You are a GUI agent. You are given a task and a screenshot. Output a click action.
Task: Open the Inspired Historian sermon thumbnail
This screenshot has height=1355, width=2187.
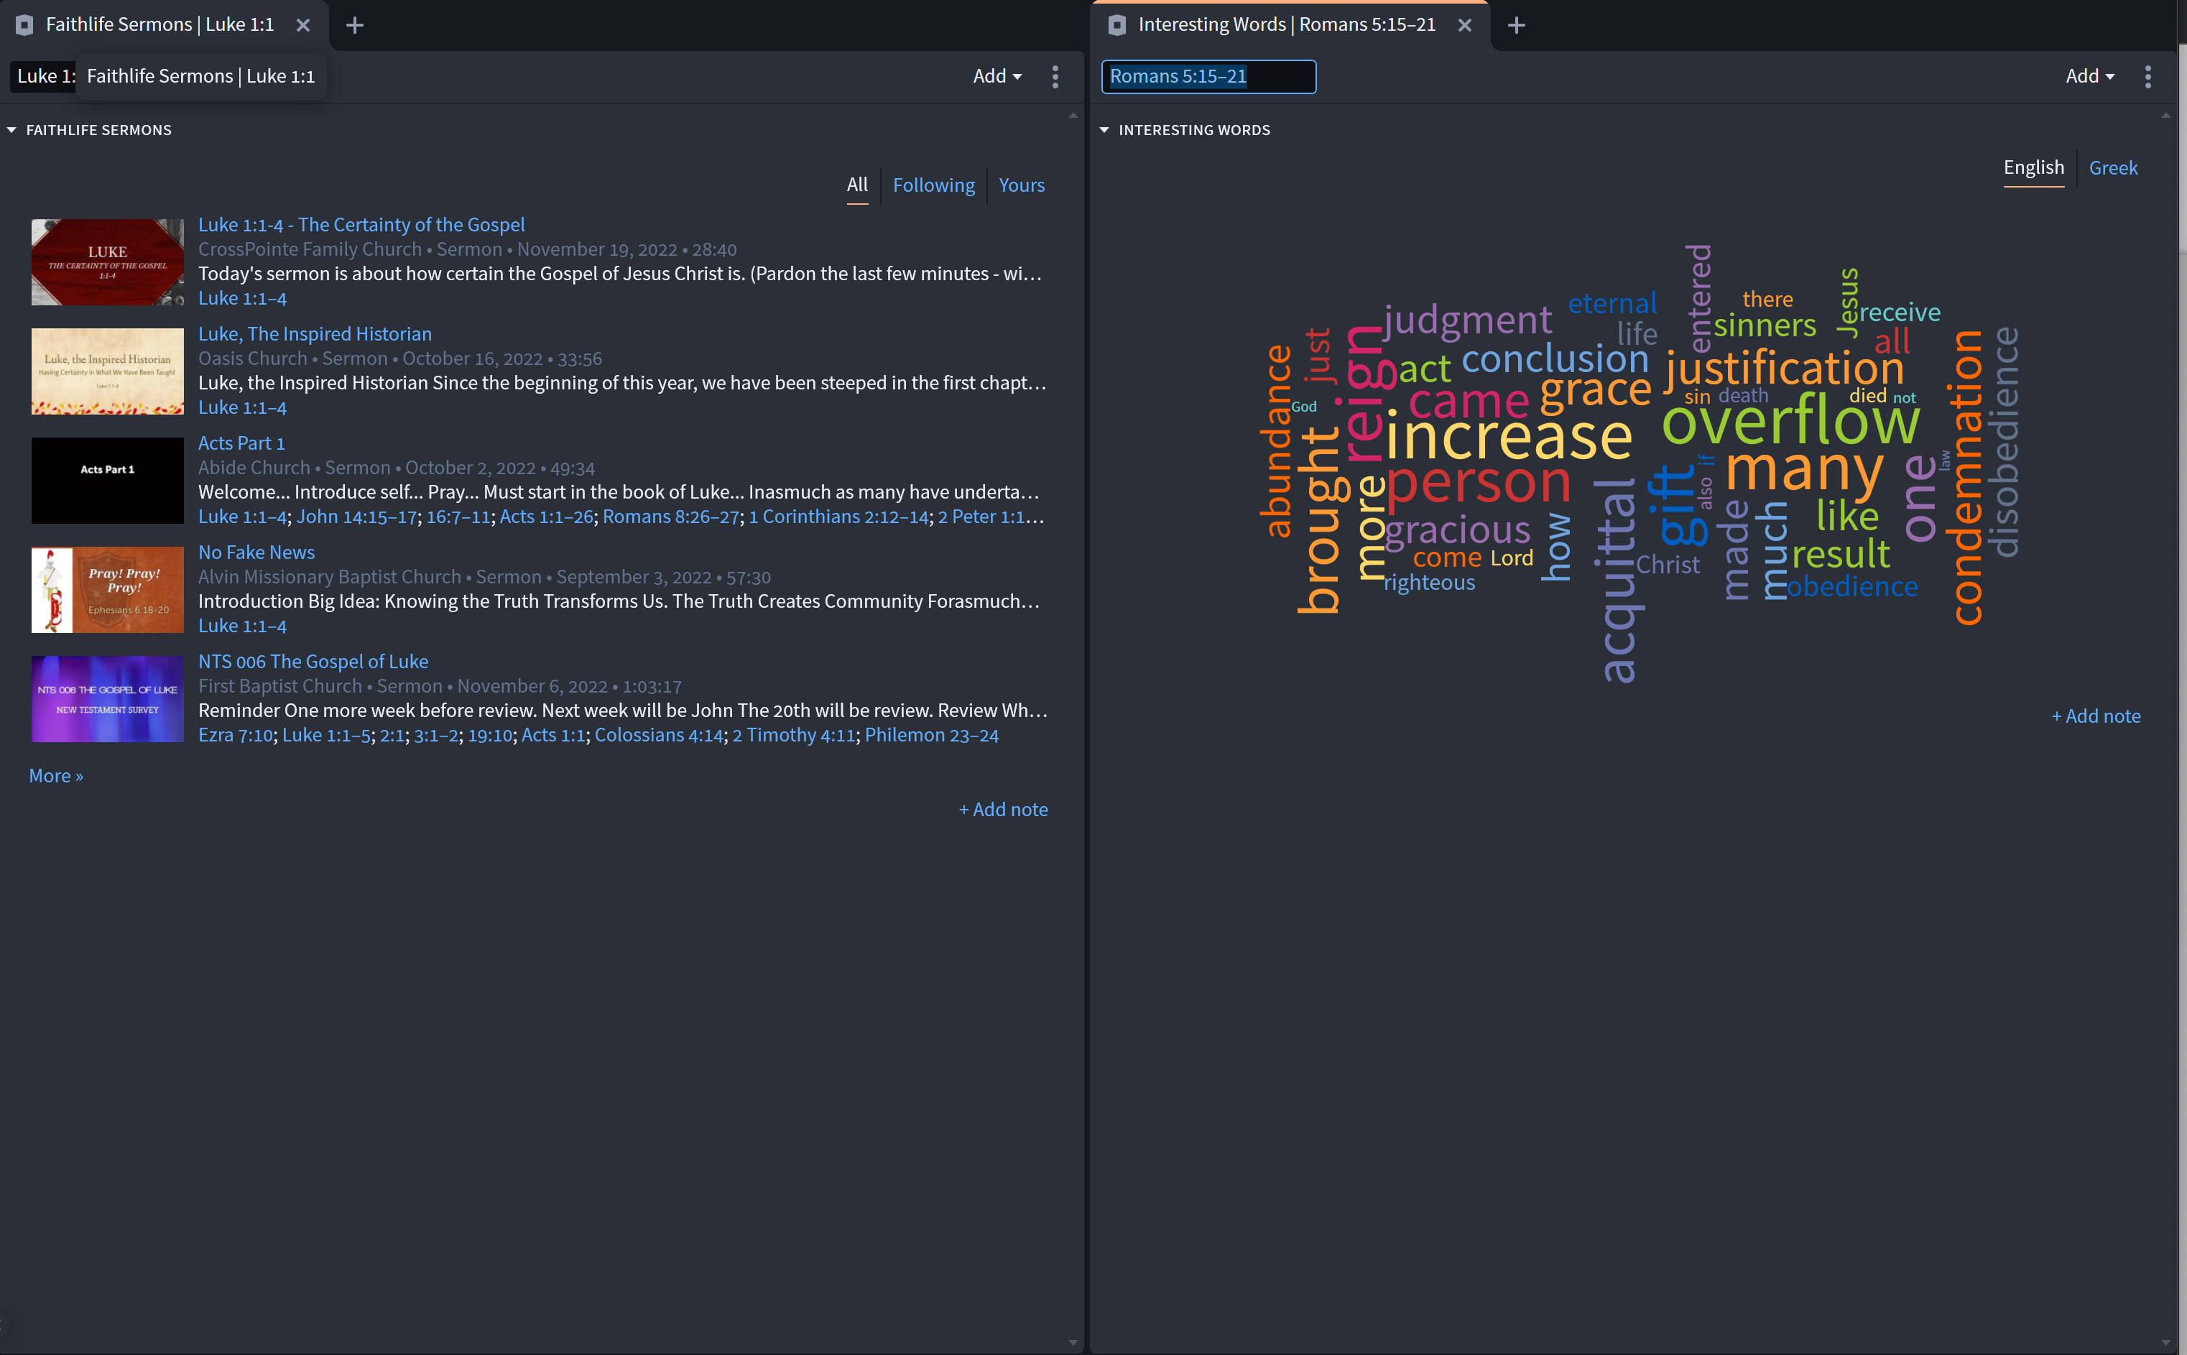tap(108, 371)
